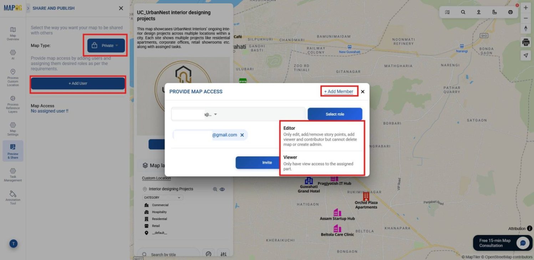
Task: Click the map search magnifier icon
Action: tap(463, 12)
